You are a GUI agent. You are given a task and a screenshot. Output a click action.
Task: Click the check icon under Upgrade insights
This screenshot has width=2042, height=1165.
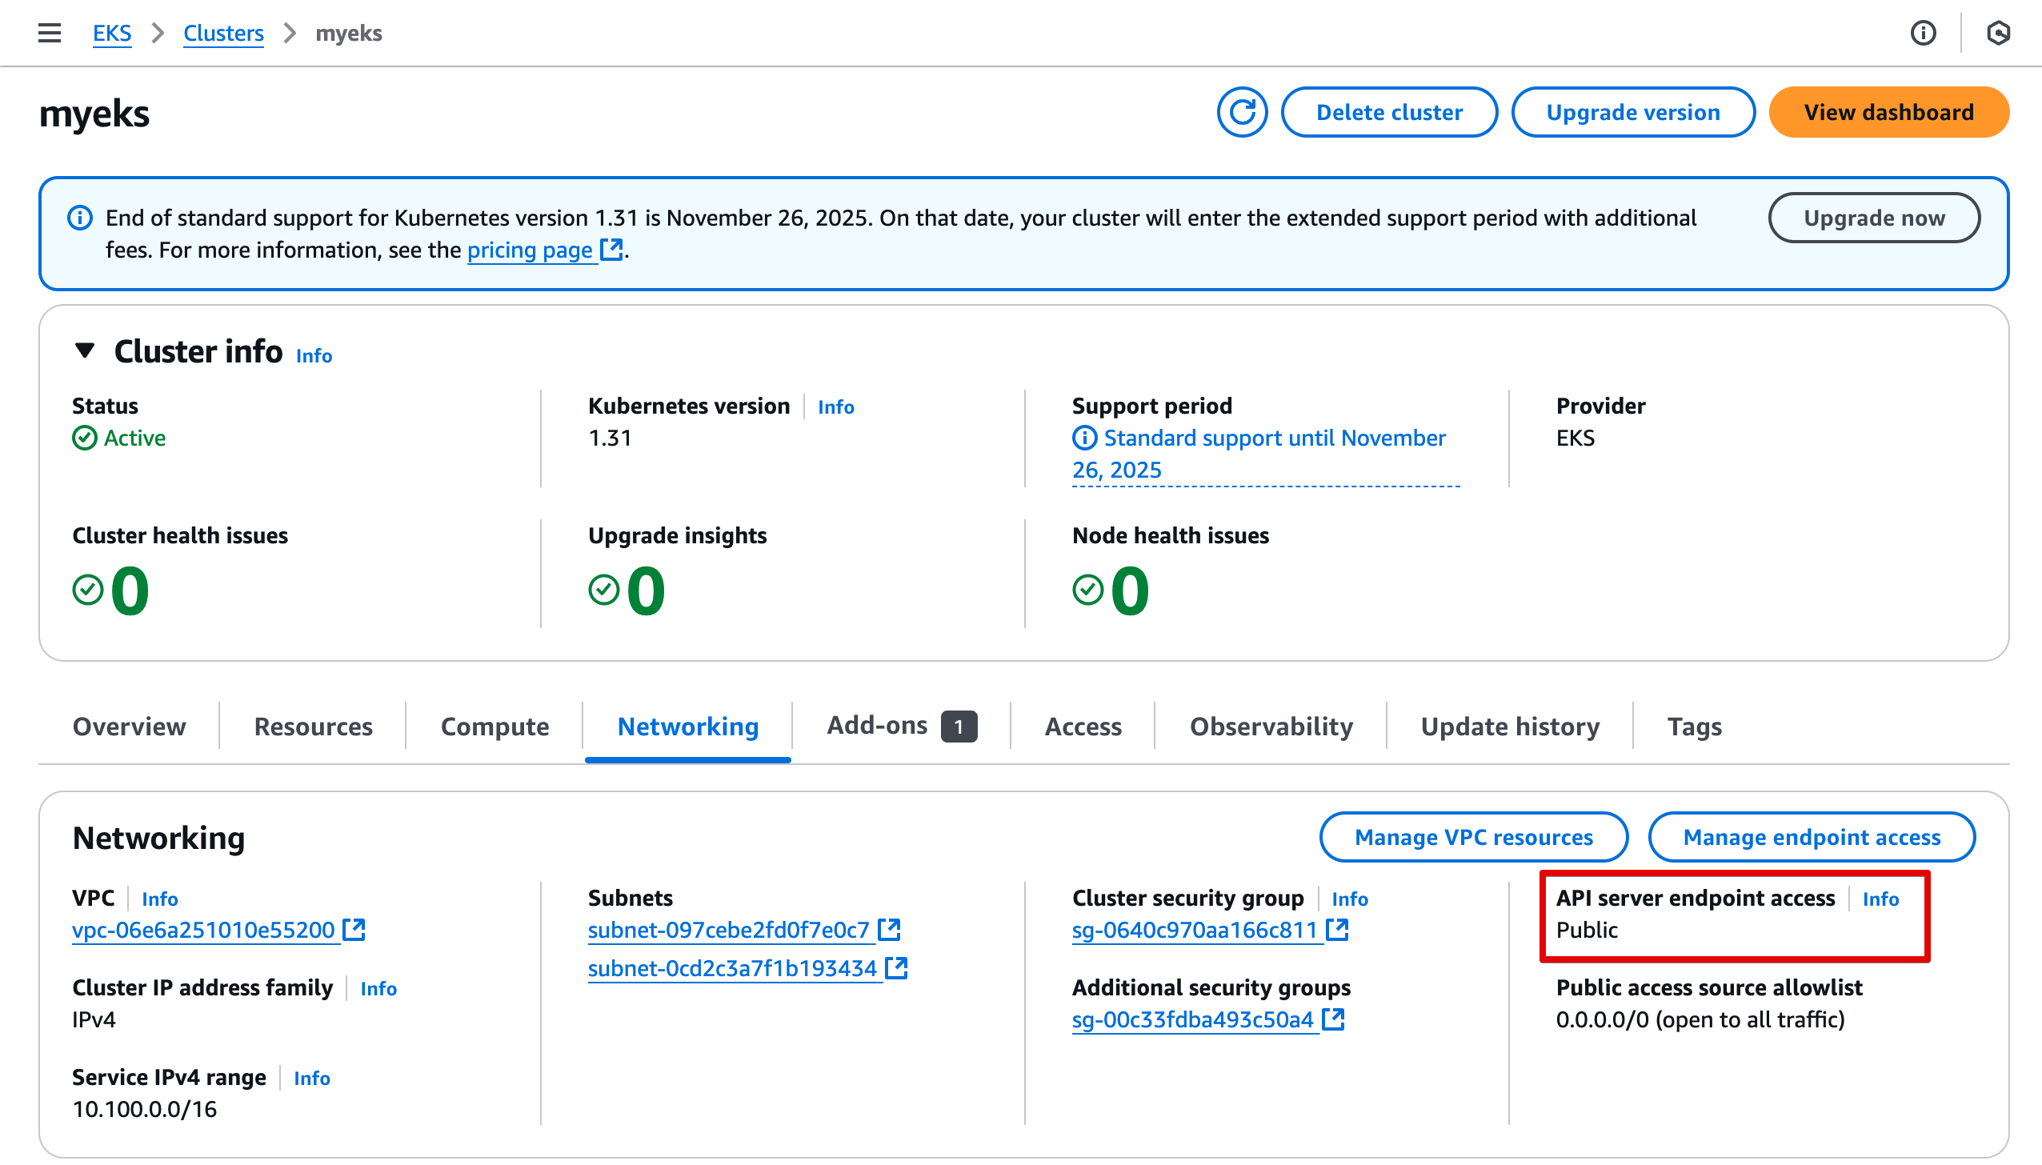point(604,590)
